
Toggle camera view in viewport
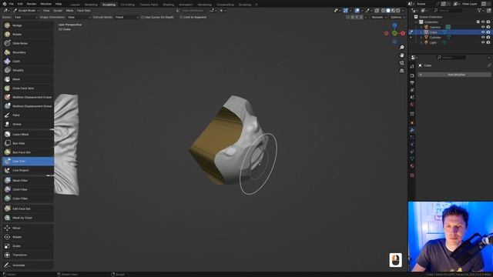402,63
